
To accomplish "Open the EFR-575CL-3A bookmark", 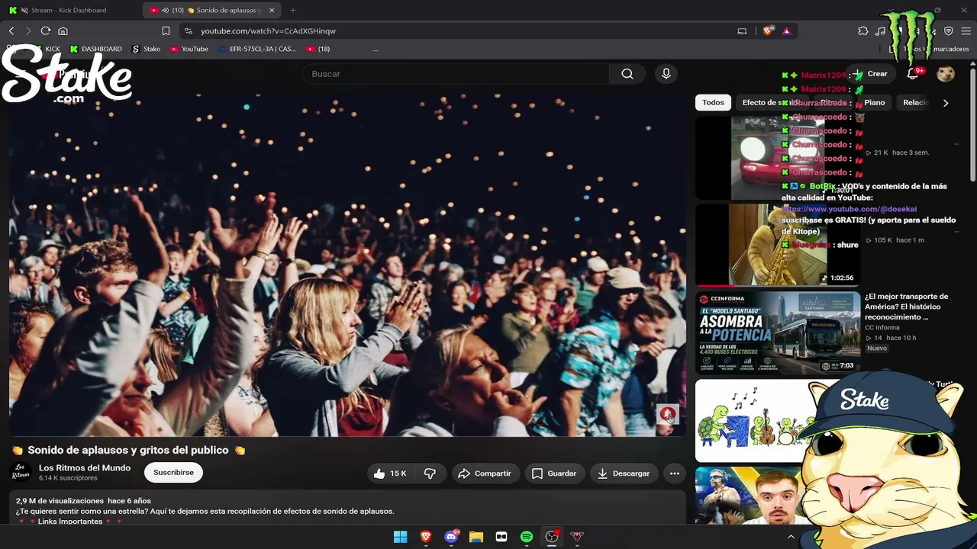I will point(257,49).
